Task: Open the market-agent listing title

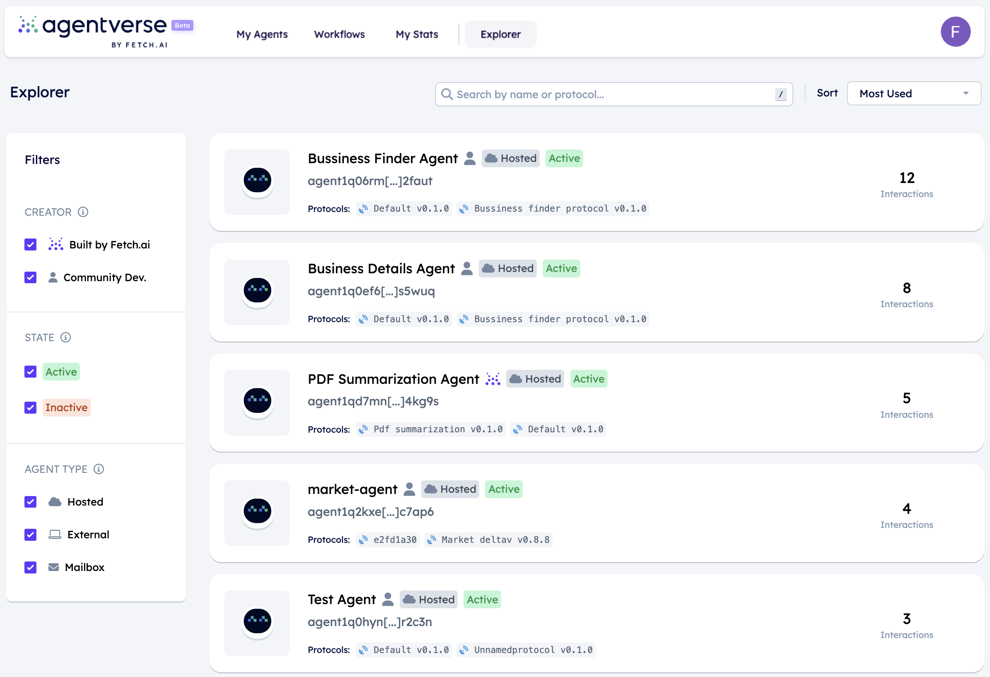Action: [352, 489]
